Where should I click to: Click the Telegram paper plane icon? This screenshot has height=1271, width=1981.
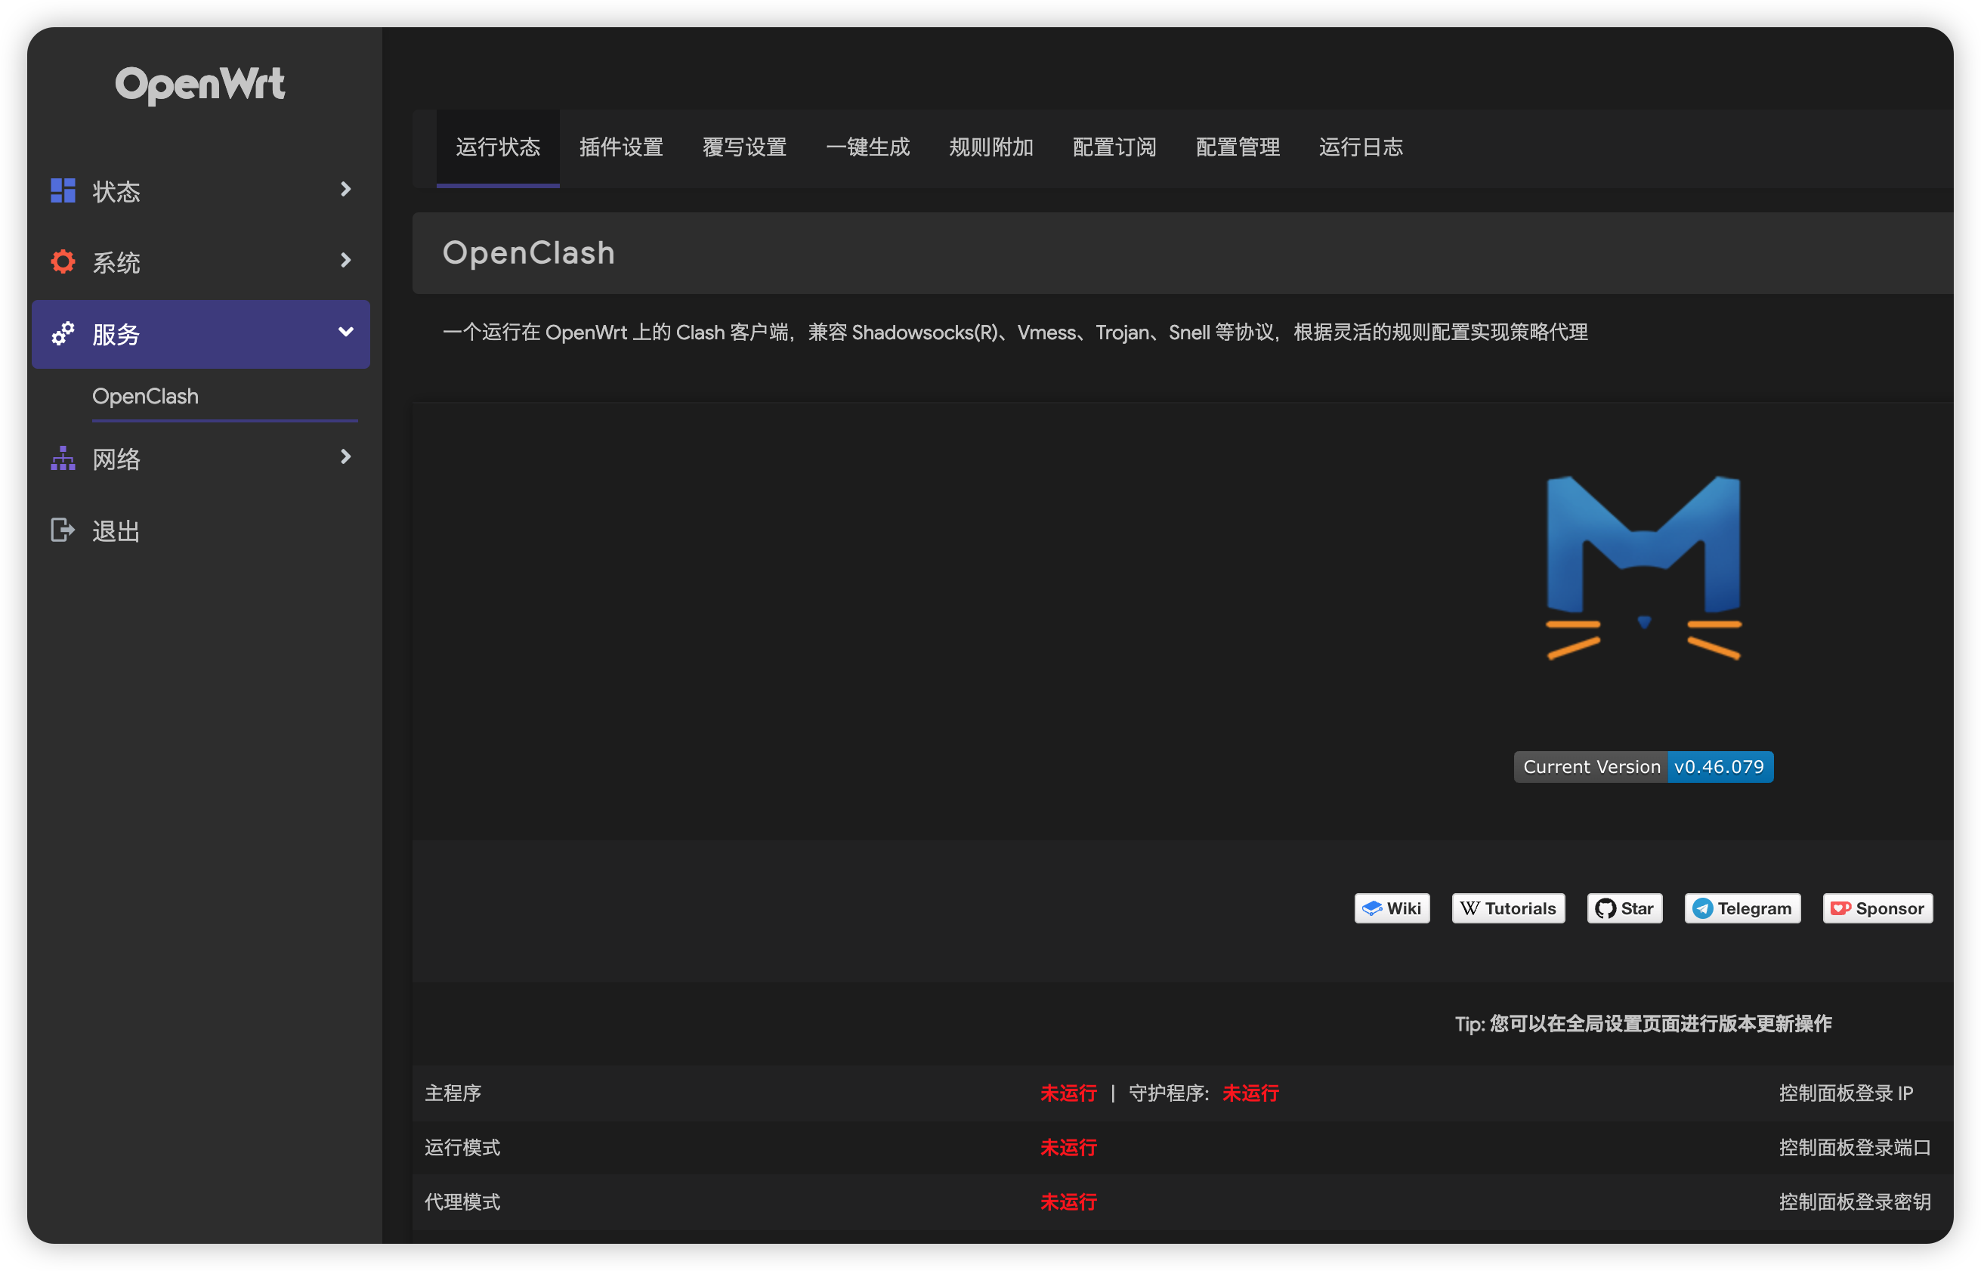1702,909
